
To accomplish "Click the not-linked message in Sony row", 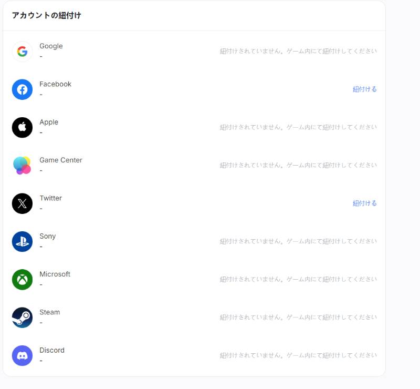I will [x=298, y=241].
